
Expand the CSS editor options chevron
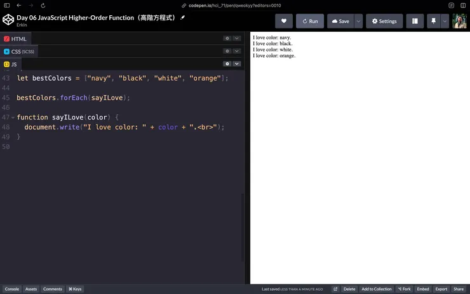(x=237, y=51)
